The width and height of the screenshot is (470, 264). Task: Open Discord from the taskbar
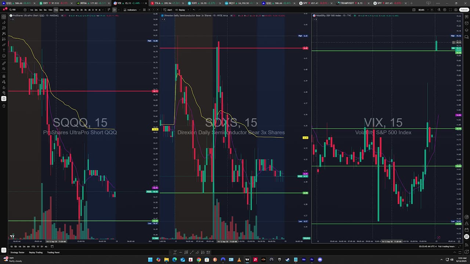pyautogui.click(x=320, y=260)
